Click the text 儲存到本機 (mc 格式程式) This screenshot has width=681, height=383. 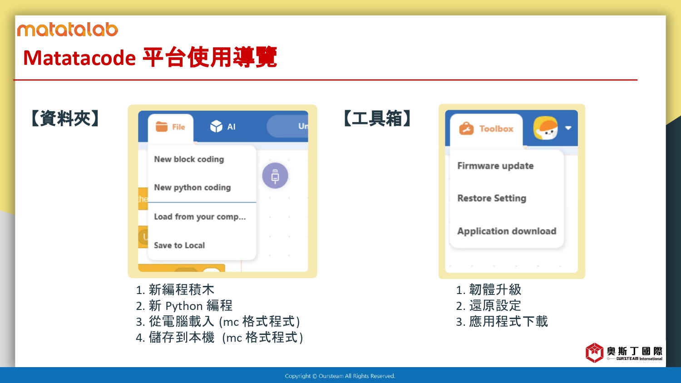(226, 337)
